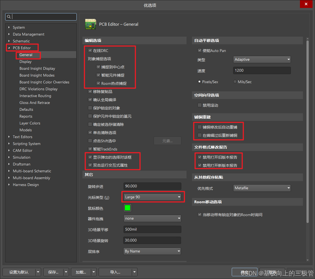The height and width of the screenshot is (279, 315).
Task: Open Board Insight Color Overrides page
Action: click(44, 82)
